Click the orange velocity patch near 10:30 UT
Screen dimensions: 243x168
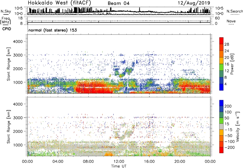108,154
